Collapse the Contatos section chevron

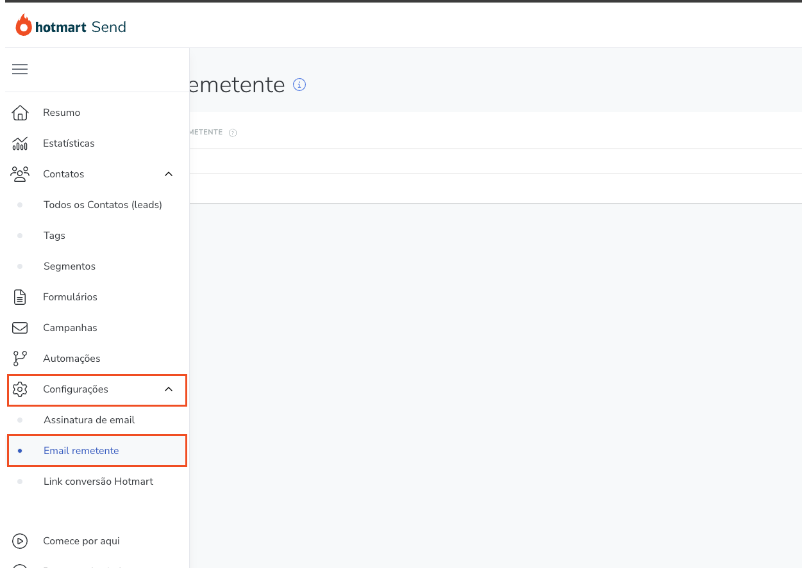coord(169,174)
